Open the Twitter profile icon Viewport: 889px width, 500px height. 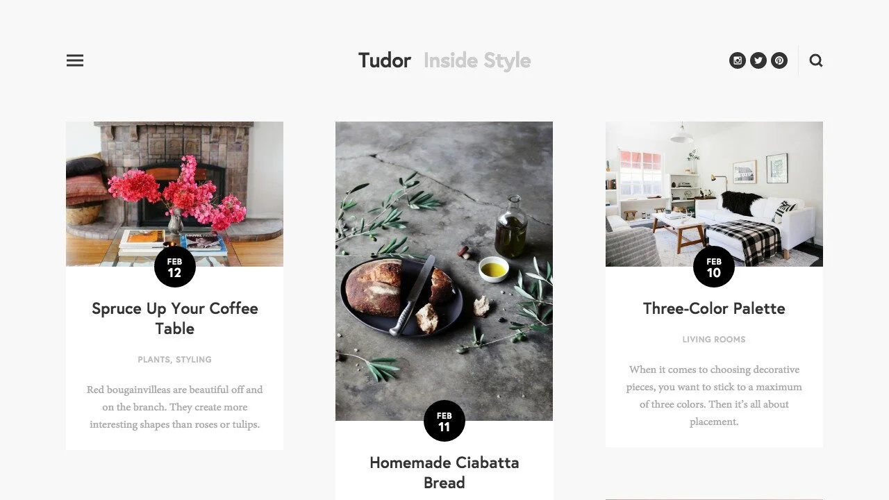click(x=758, y=60)
